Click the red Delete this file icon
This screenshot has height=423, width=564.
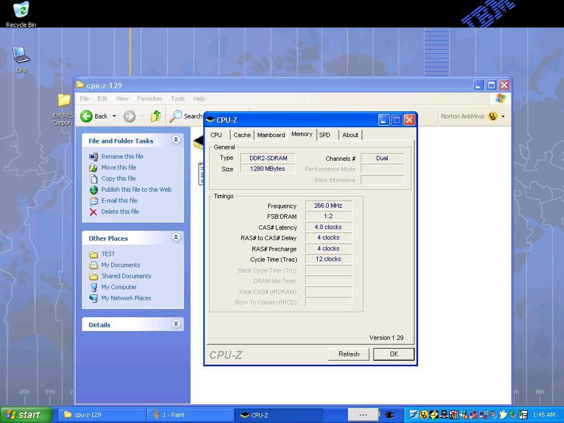click(94, 211)
